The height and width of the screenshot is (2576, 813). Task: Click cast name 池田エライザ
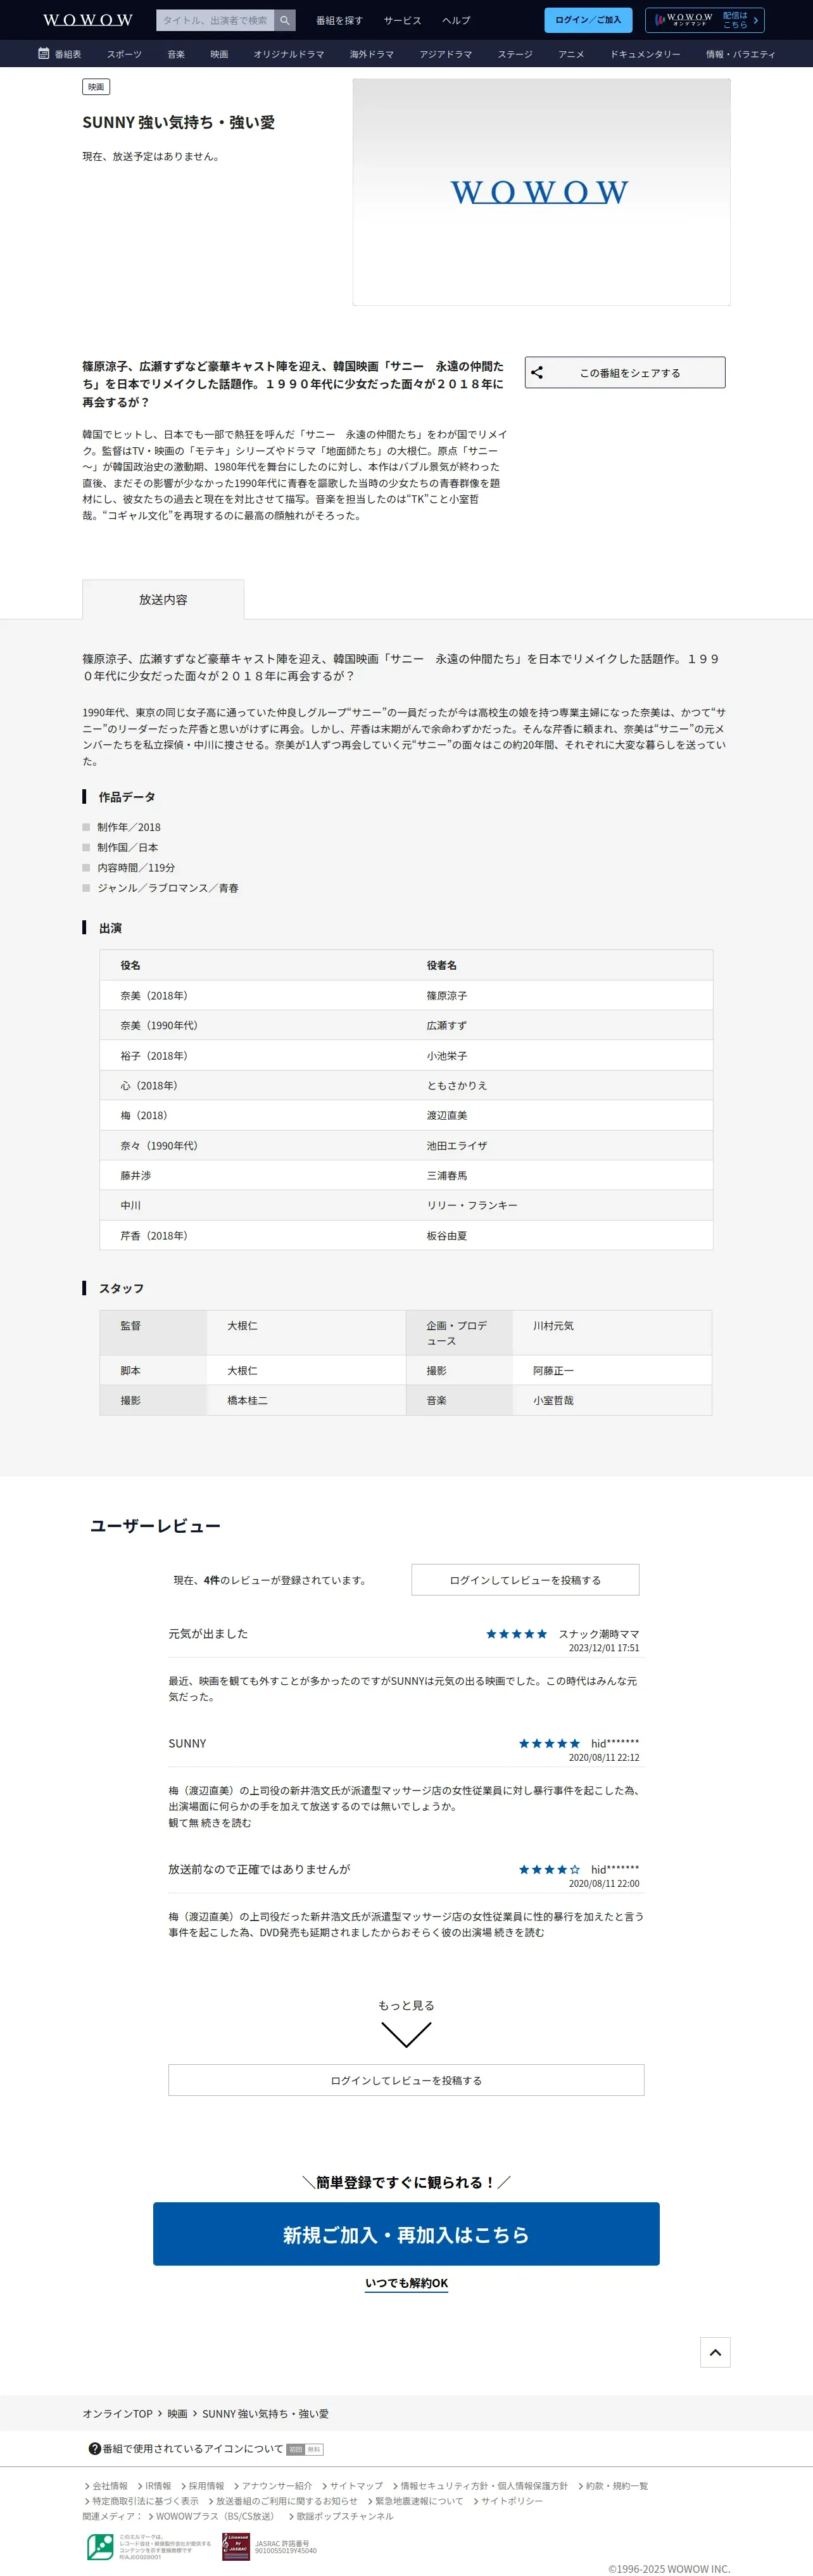coord(457,1146)
